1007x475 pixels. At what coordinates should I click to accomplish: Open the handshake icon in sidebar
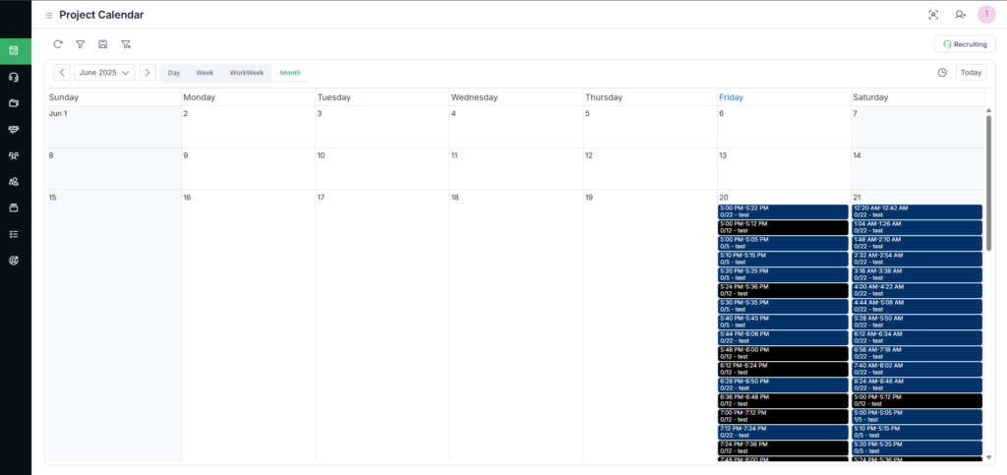[14, 129]
